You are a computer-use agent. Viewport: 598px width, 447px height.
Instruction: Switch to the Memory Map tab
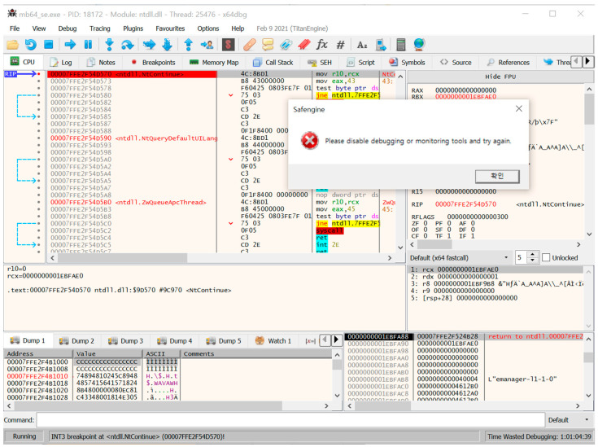click(x=214, y=62)
